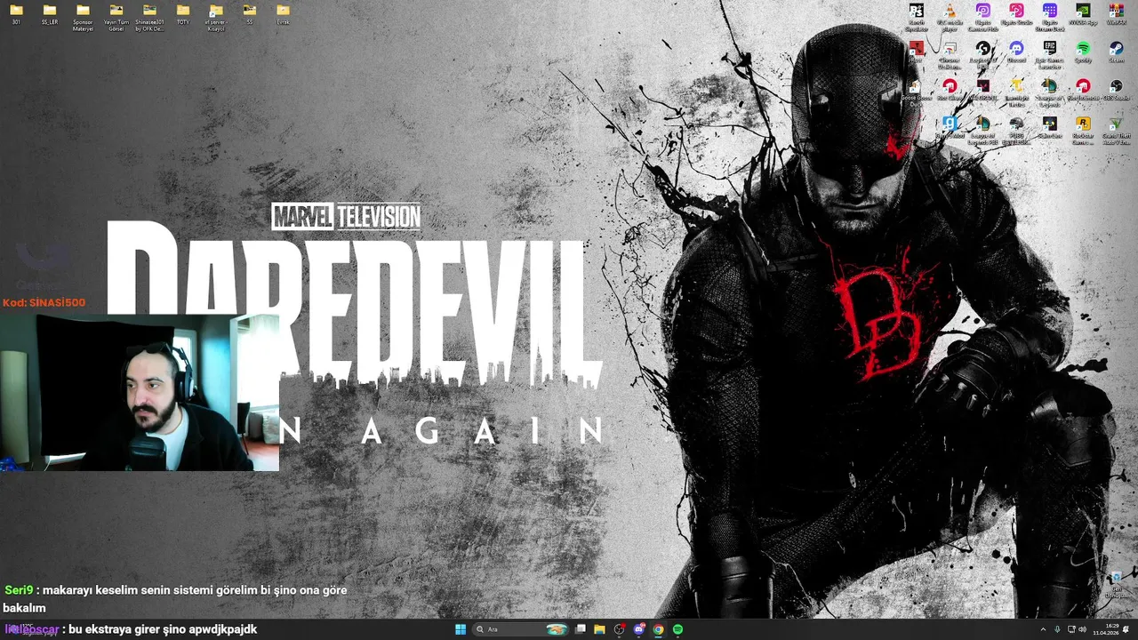Open Discord desktop shortcut

(1016, 52)
